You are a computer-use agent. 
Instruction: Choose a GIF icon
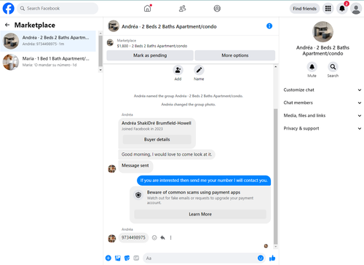[x=136, y=258]
